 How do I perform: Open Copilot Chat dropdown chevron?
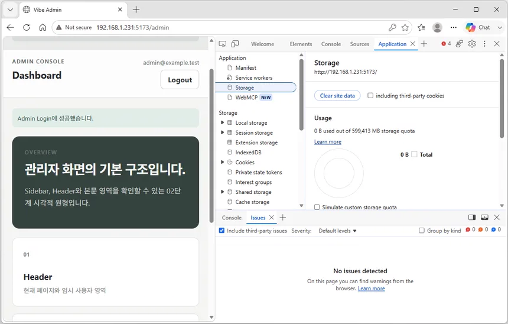[x=500, y=28]
